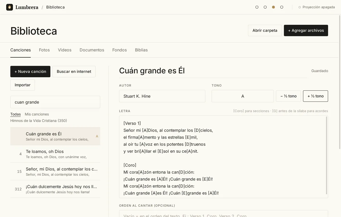Click the Guardado status text
The width and height of the screenshot is (341, 217).
pos(320,71)
